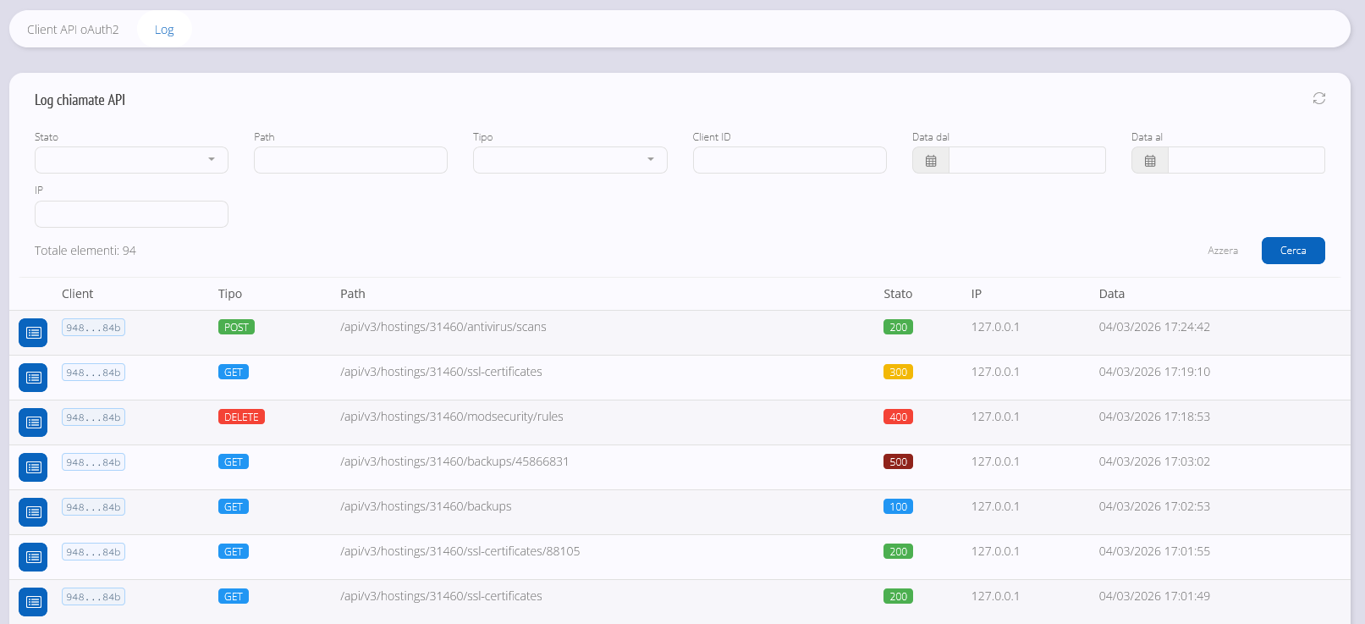The image size is (1365, 624).
Task: Reset filters with the Azzera link
Action: click(x=1223, y=251)
